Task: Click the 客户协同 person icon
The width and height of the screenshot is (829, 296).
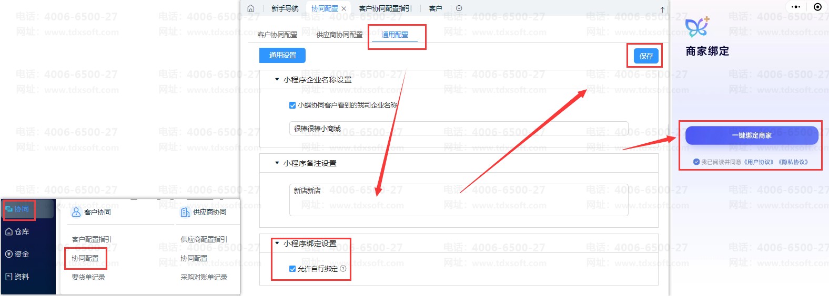Action: pyautogui.click(x=76, y=212)
